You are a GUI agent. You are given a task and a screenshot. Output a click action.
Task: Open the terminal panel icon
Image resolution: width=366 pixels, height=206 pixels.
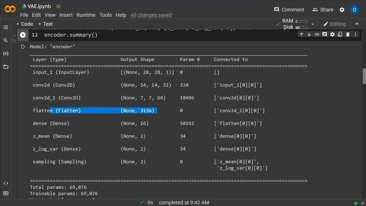[6, 193]
